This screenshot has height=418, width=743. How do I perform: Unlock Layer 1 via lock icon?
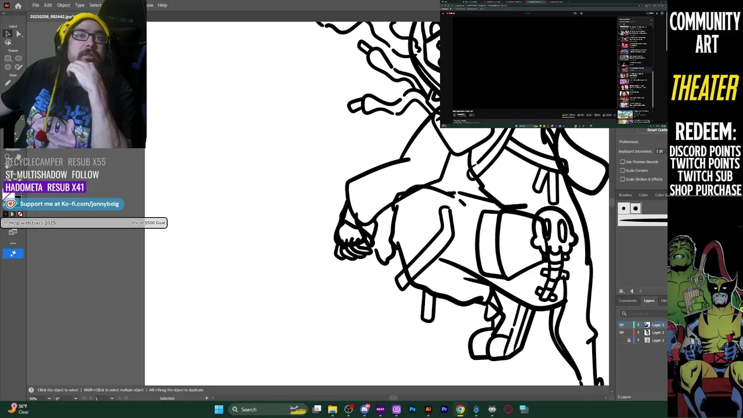[629, 340]
